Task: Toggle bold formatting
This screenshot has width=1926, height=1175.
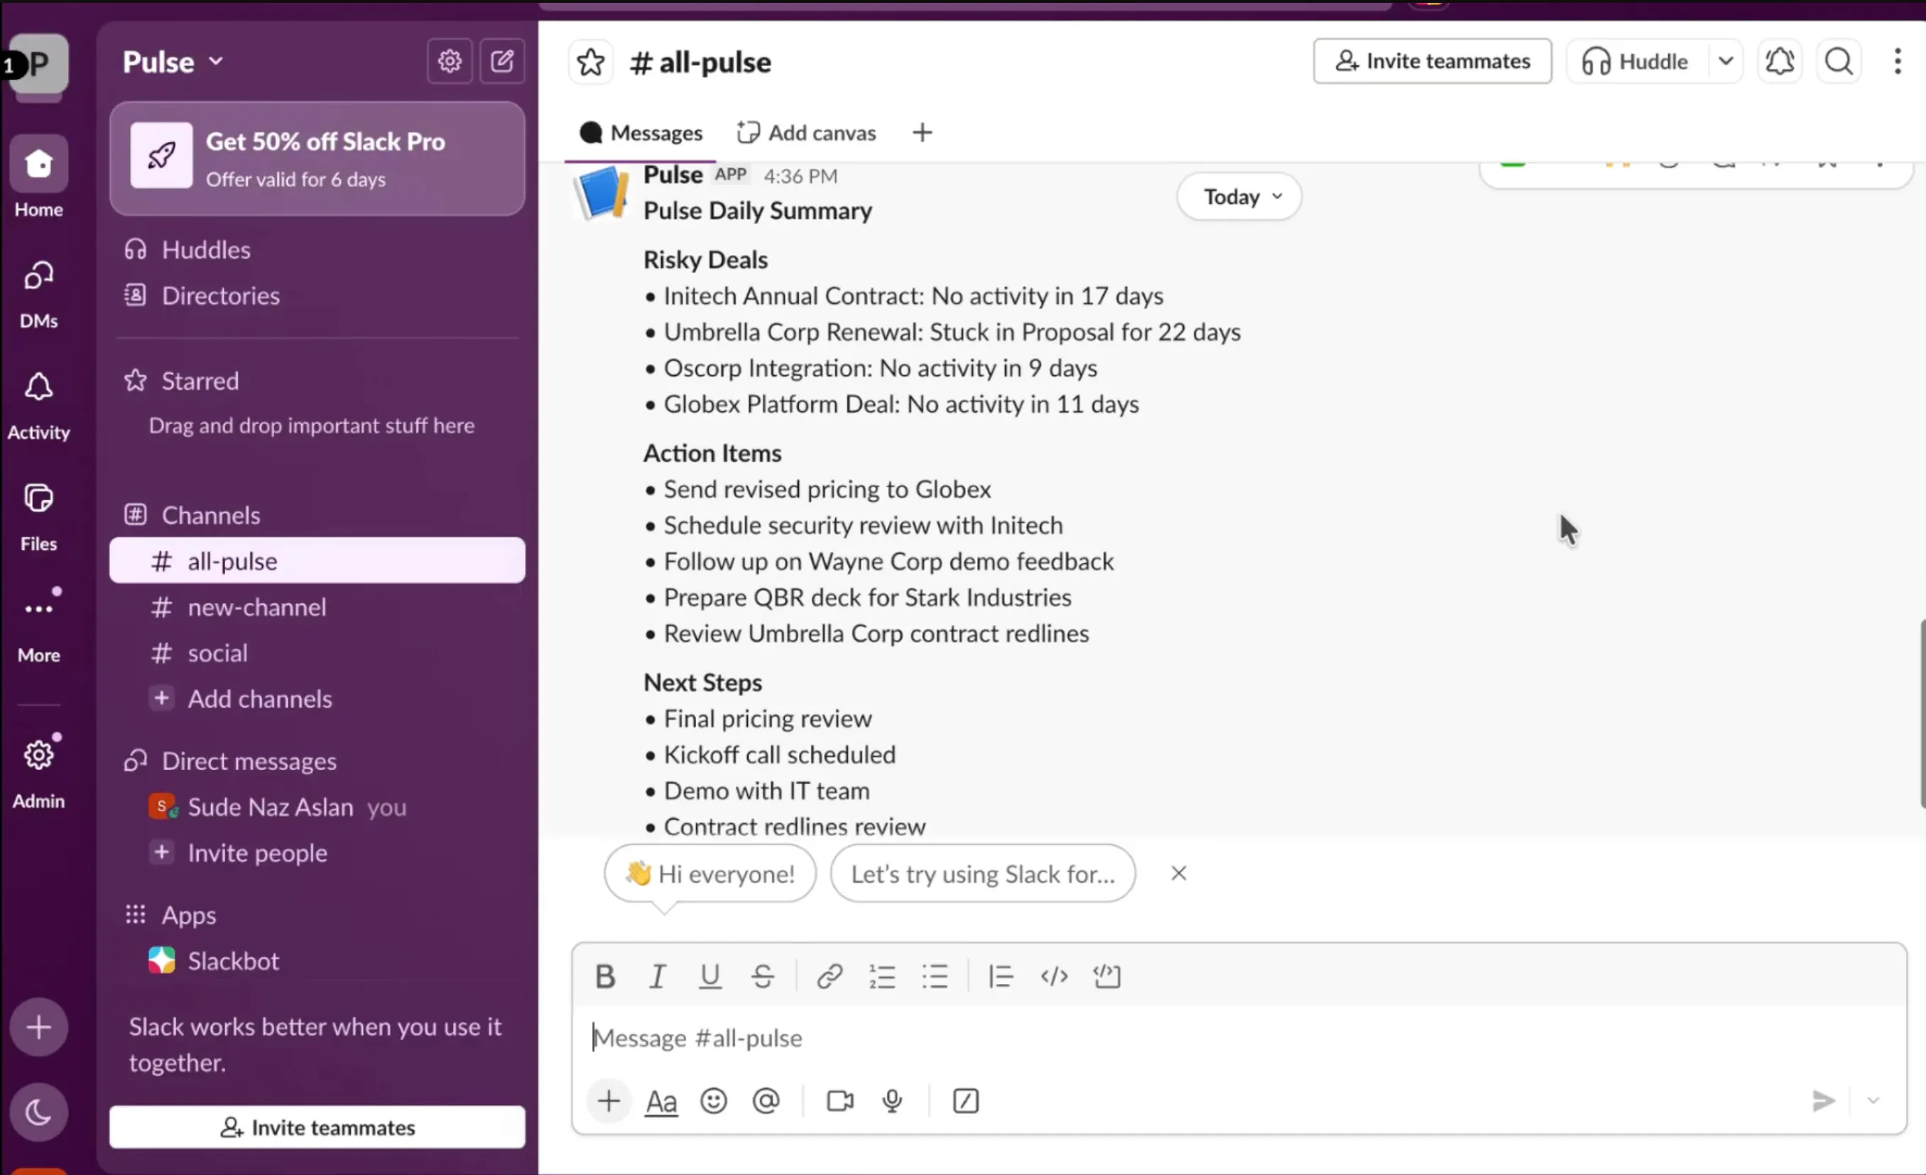Action: [x=605, y=975]
